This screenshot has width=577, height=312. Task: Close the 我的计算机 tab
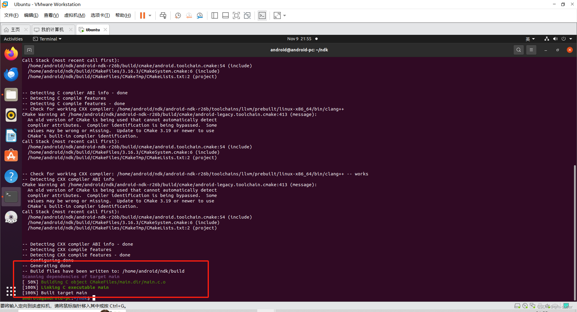[x=71, y=29]
